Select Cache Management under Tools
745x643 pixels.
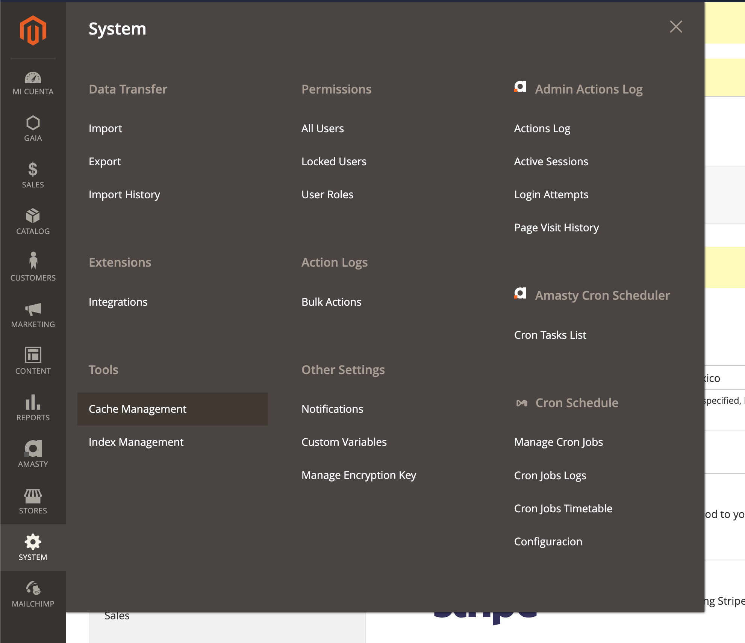[x=138, y=409]
